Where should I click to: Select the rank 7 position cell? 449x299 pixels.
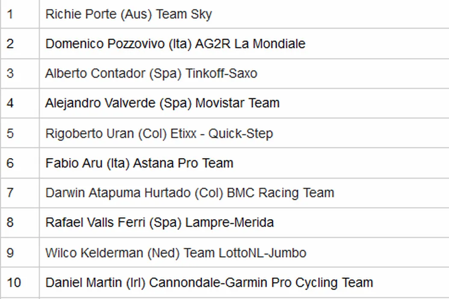[x=10, y=193]
